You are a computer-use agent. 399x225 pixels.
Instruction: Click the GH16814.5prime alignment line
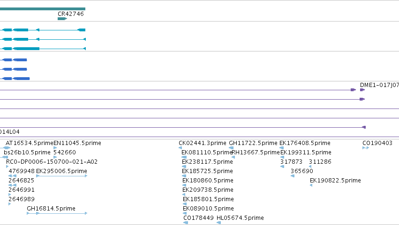click(x=57, y=213)
